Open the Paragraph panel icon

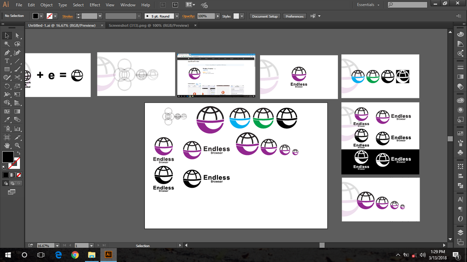[460, 209]
